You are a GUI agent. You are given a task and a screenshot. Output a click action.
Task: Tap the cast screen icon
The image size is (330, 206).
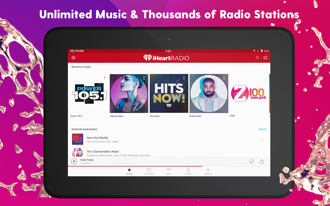pyautogui.click(x=265, y=58)
